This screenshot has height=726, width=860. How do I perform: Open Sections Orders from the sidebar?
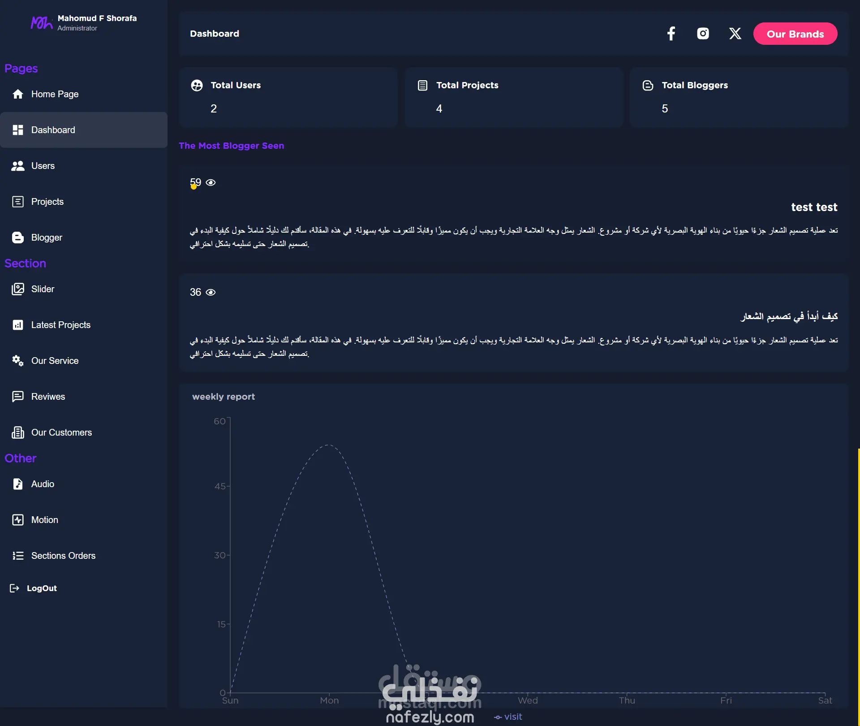pyautogui.click(x=63, y=556)
